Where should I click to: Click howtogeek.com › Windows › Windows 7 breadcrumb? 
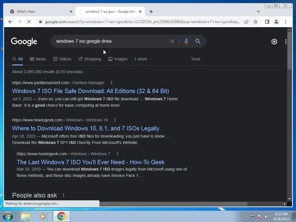(x=63, y=154)
